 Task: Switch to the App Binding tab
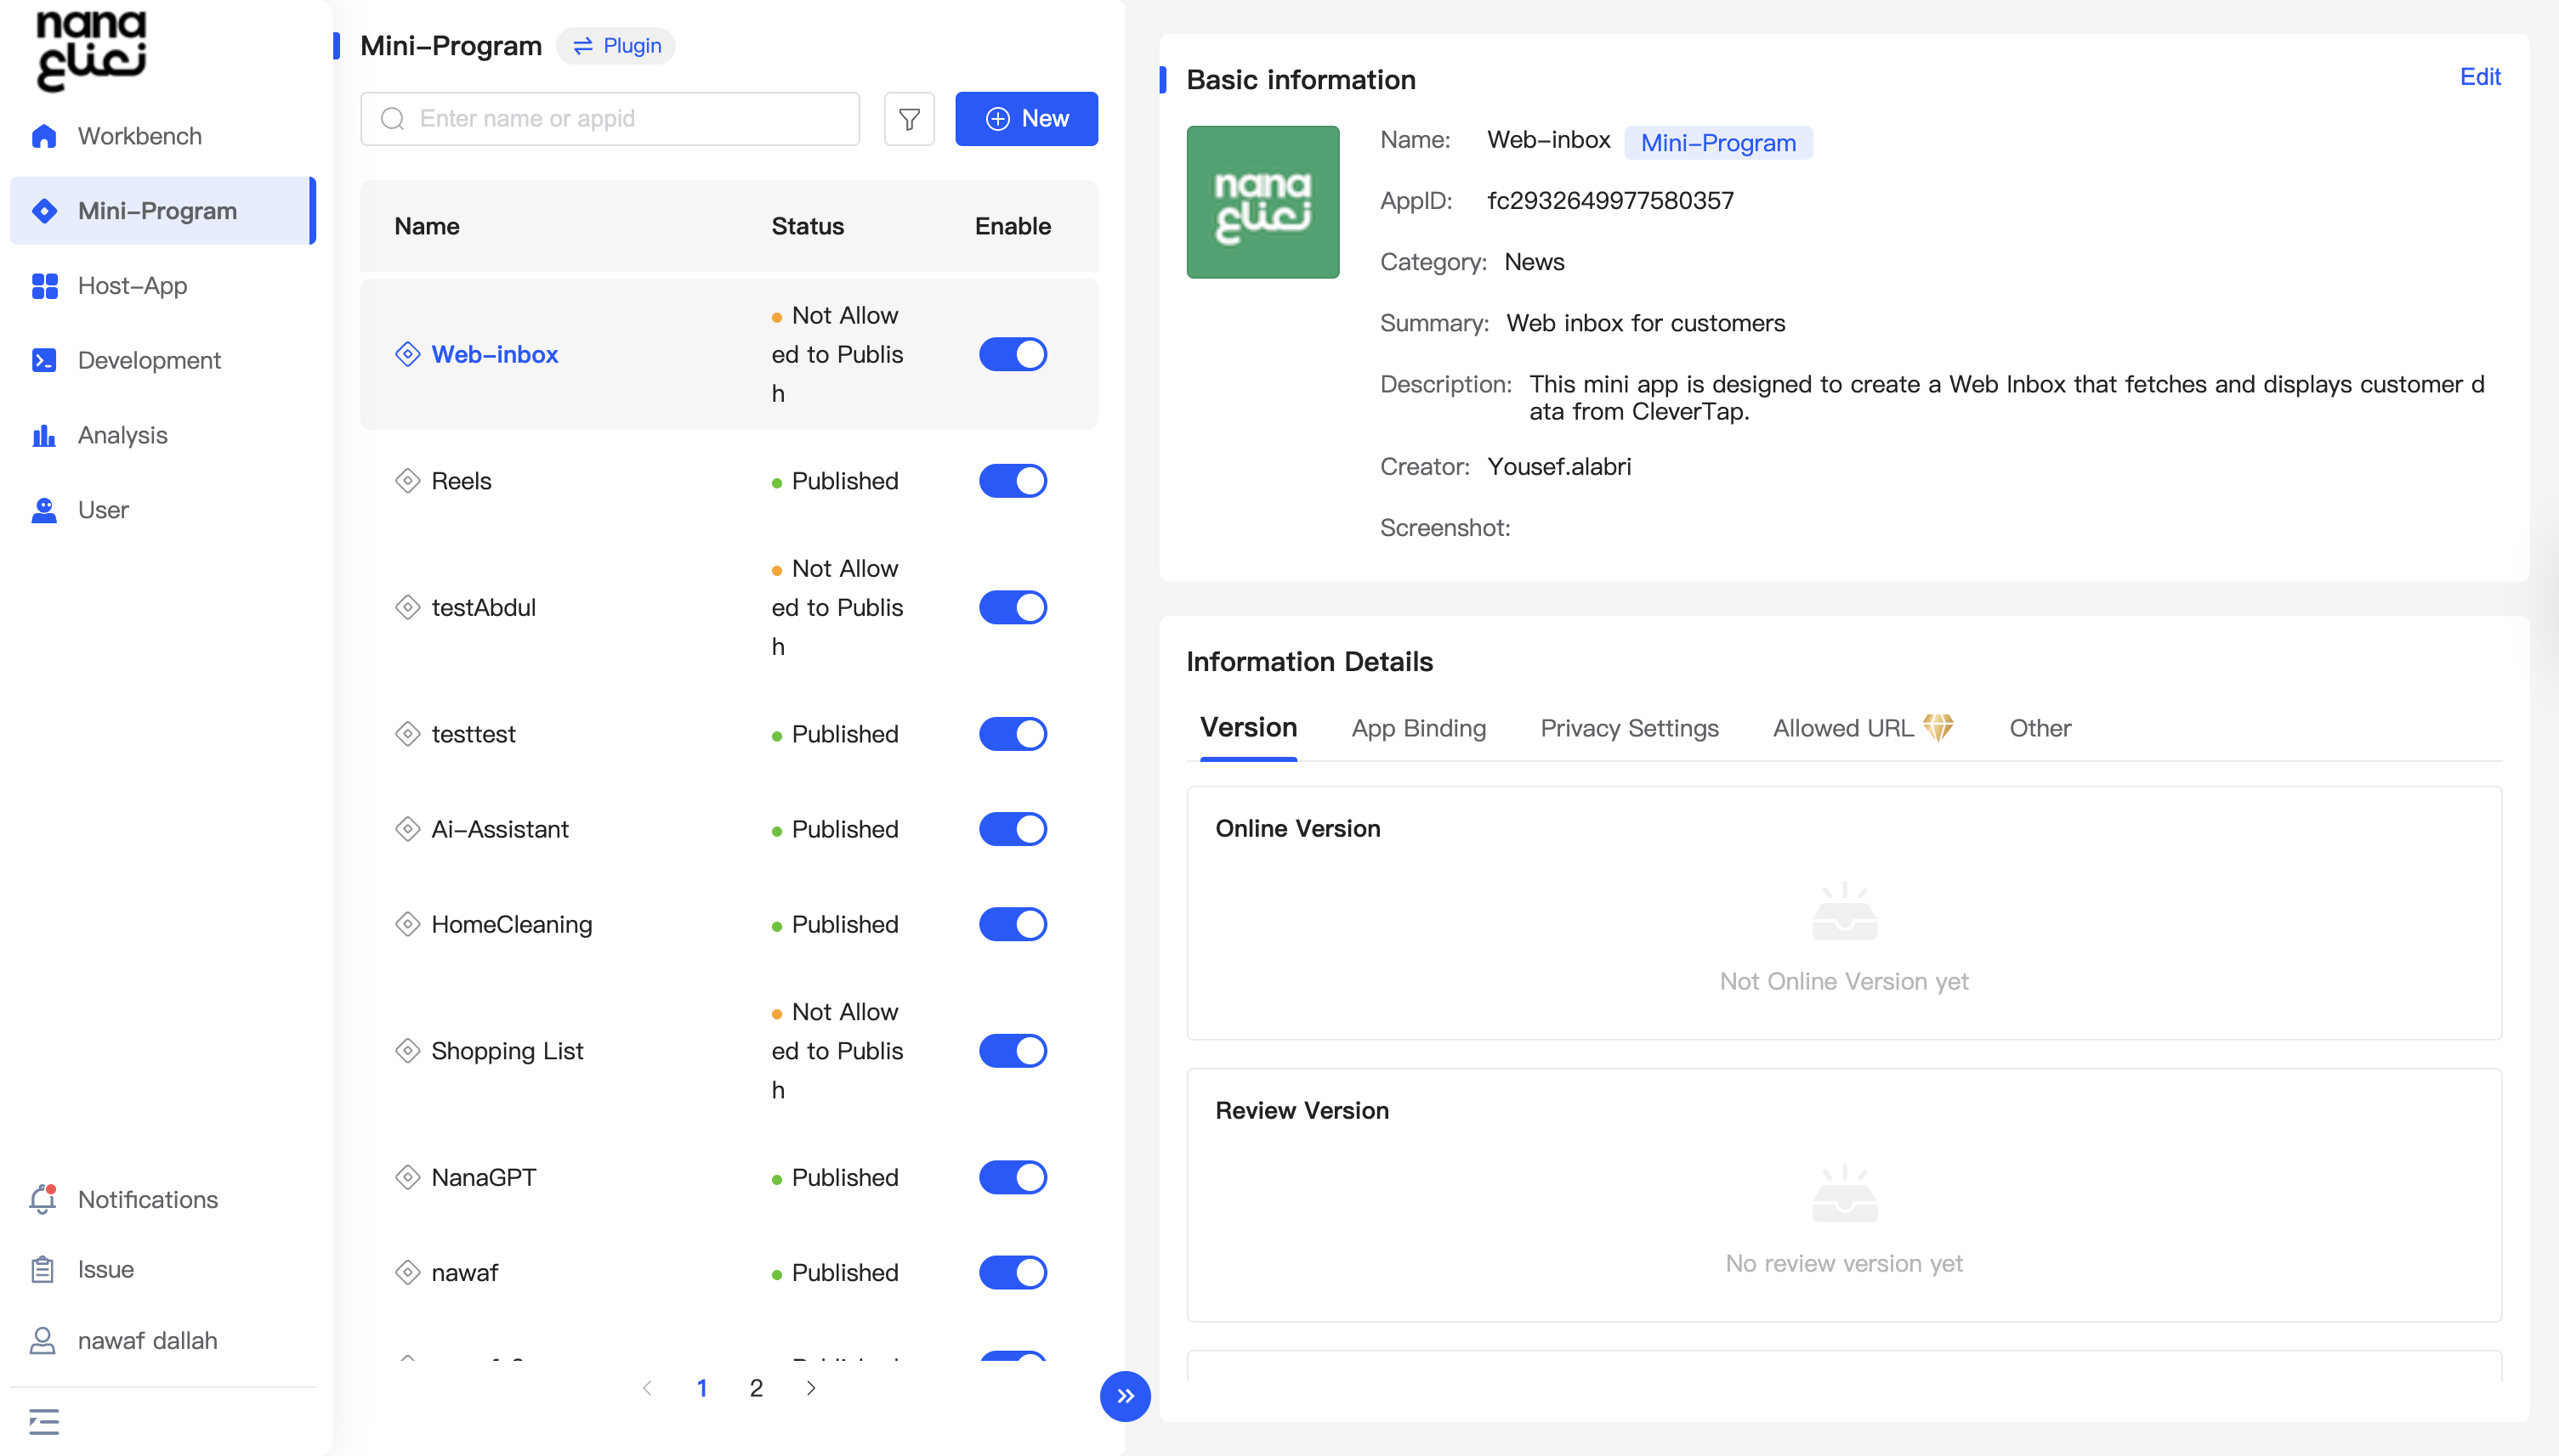click(x=1418, y=728)
